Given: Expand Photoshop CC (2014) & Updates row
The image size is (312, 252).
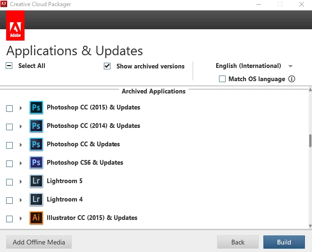Looking at the screenshot, I should [21, 126].
